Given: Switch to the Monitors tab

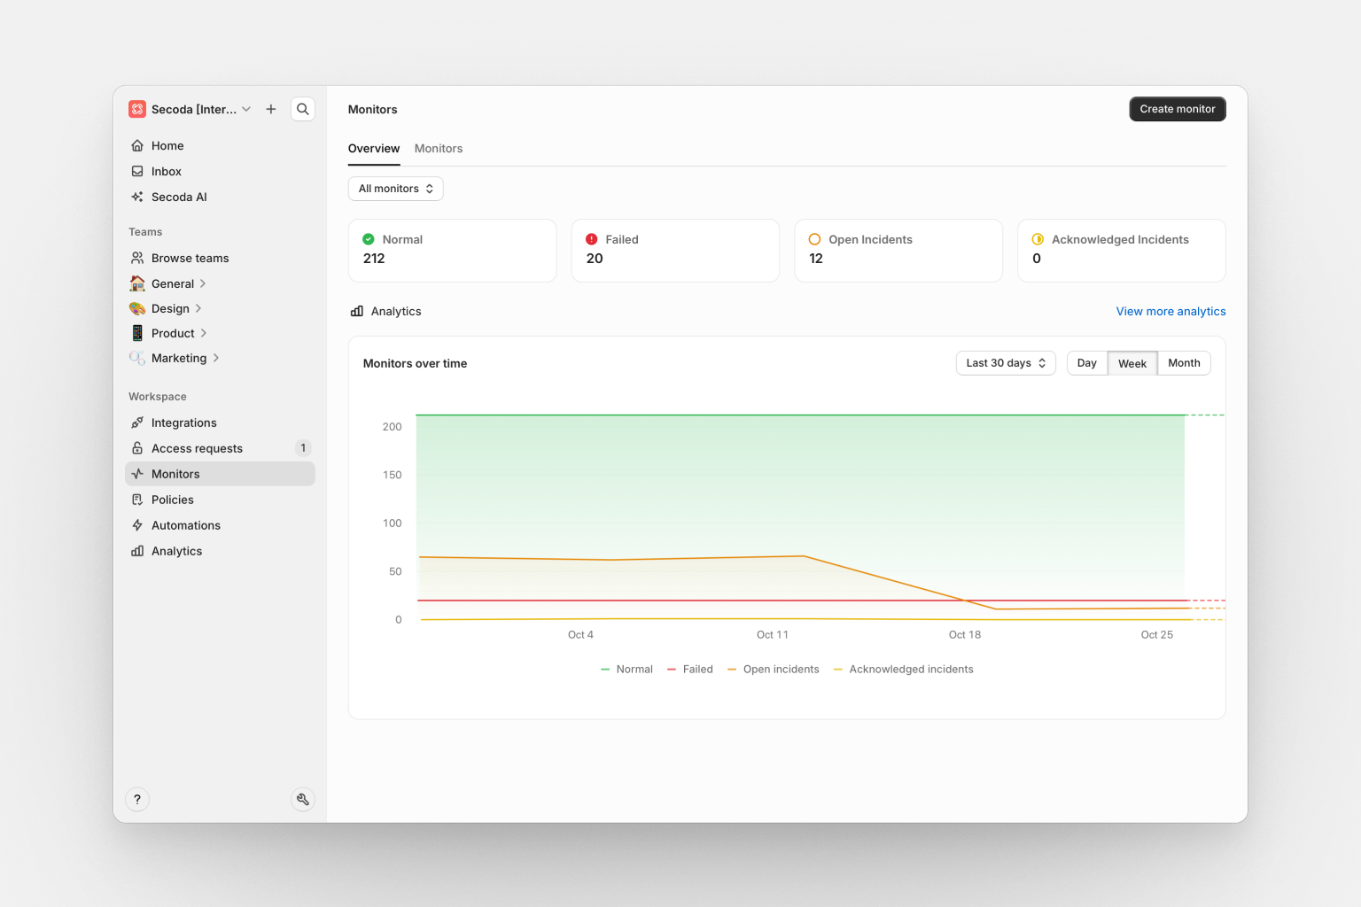Looking at the screenshot, I should [x=439, y=149].
